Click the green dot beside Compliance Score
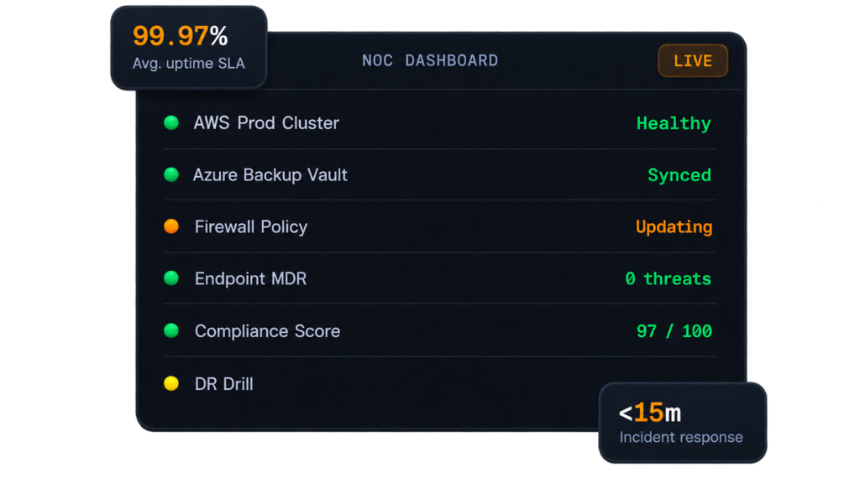Screen dimensions: 860x483 pos(171,330)
